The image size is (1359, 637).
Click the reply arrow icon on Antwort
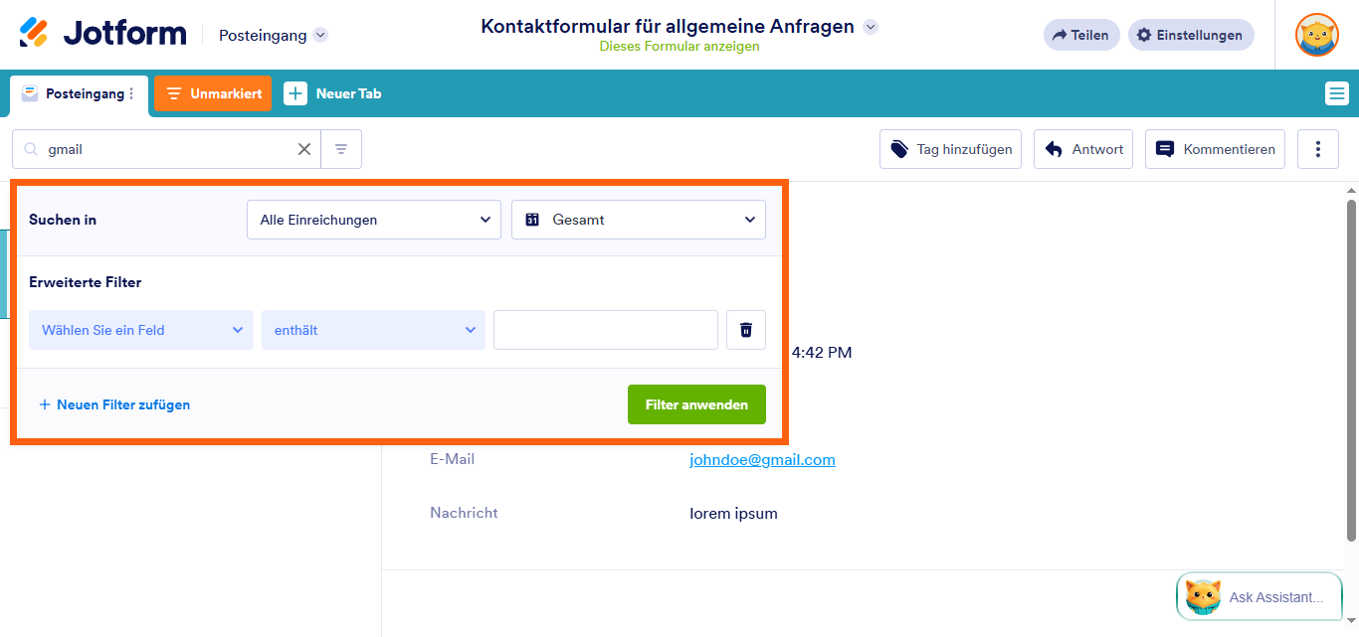point(1052,148)
